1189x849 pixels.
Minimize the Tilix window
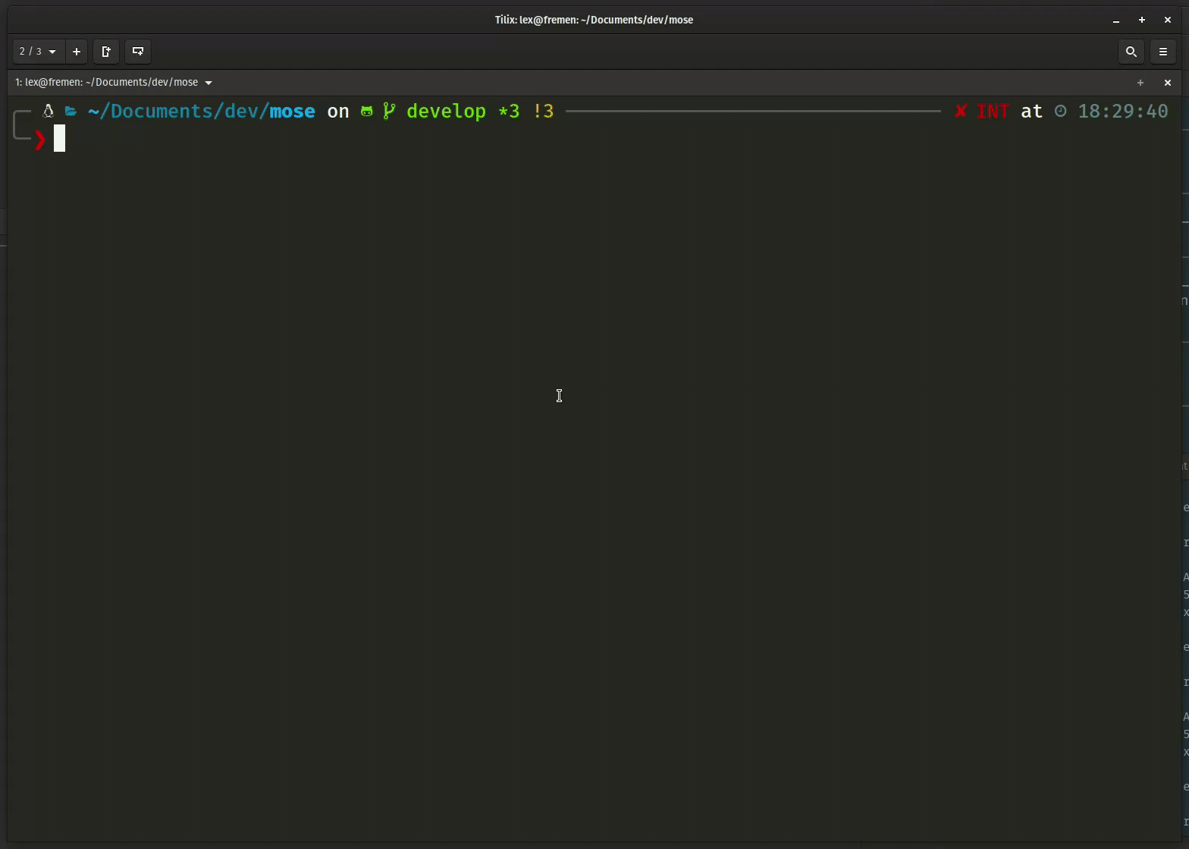click(x=1116, y=20)
